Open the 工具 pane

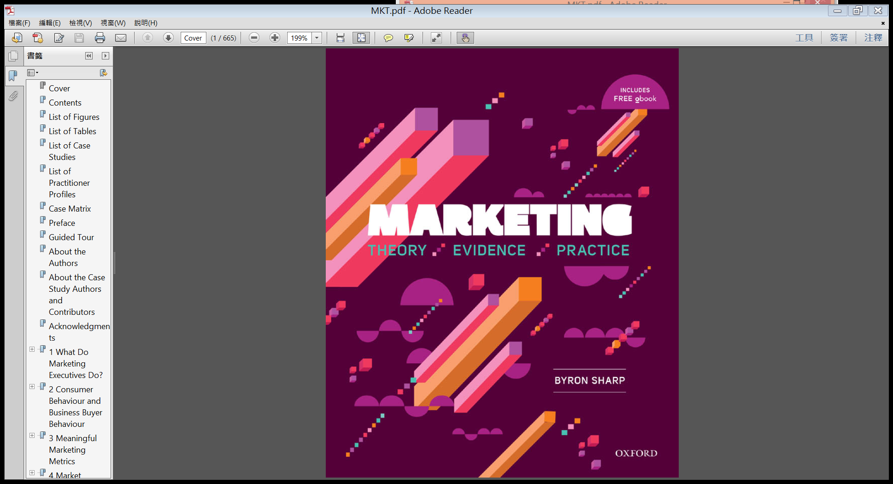pos(804,38)
